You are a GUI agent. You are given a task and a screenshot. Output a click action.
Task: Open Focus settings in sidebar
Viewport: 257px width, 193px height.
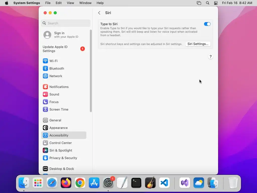(x=63, y=102)
